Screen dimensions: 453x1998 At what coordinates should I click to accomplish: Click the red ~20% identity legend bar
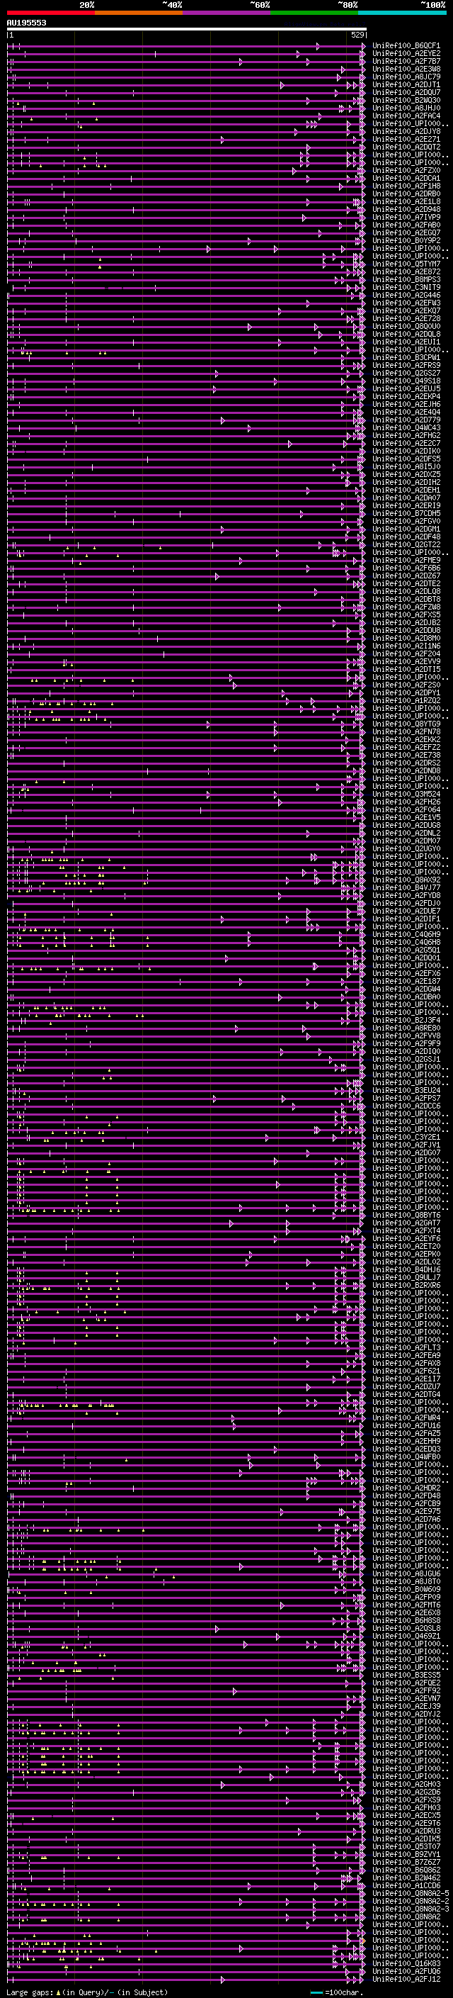tap(50, 13)
